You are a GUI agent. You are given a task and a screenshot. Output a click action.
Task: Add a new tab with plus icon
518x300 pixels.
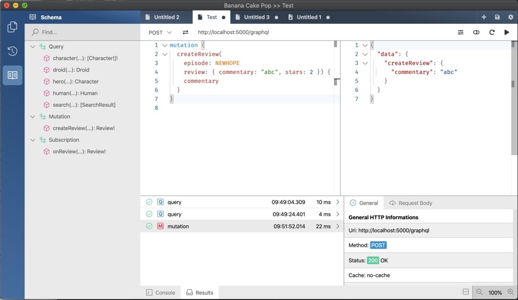[484, 17]
